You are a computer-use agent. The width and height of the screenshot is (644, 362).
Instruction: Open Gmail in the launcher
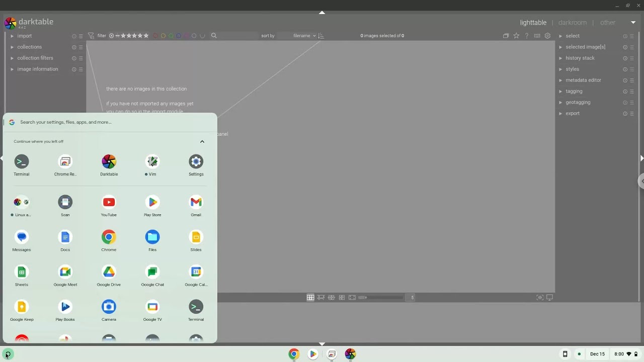point(196,206)
